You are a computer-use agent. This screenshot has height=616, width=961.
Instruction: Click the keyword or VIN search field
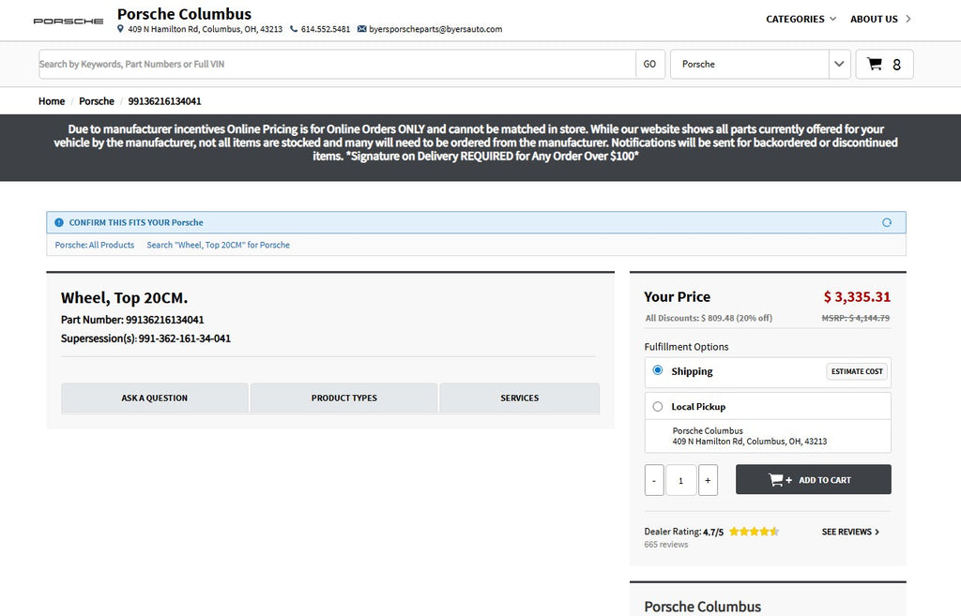(336, 64)
